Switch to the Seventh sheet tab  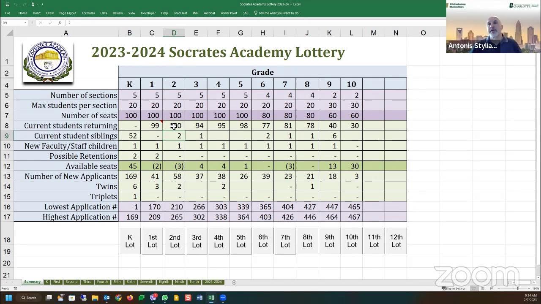click(147, 282)
